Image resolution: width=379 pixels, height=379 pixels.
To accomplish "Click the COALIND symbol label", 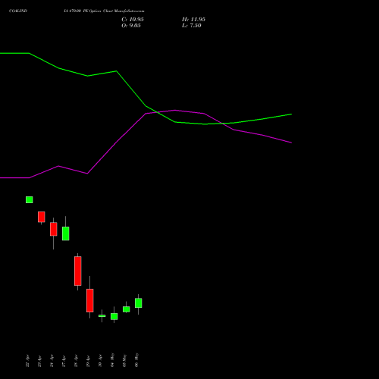I will (x=18, y=11).
